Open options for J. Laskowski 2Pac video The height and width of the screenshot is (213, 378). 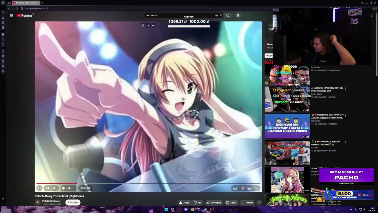point(346,88)
